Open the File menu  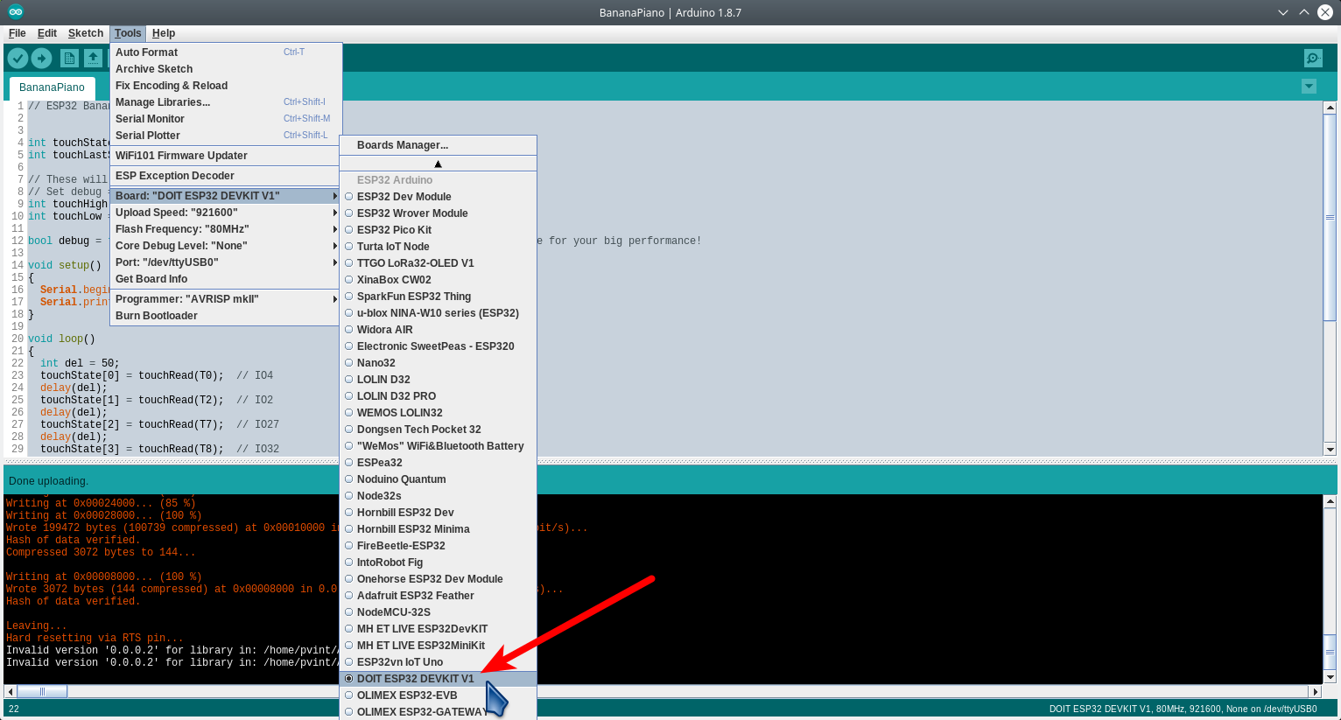(17, 33)
